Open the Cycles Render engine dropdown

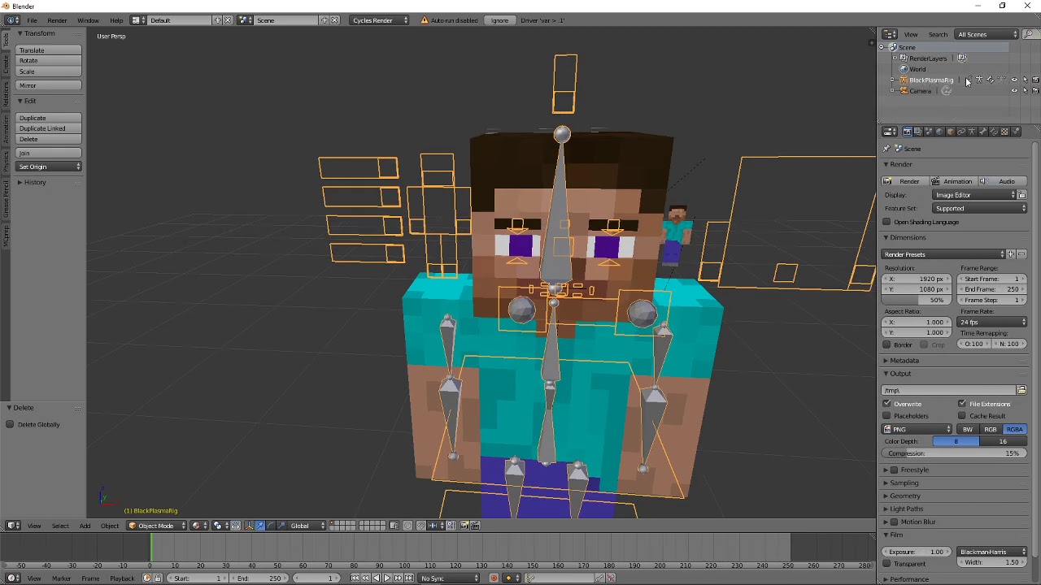pos(380,20)
